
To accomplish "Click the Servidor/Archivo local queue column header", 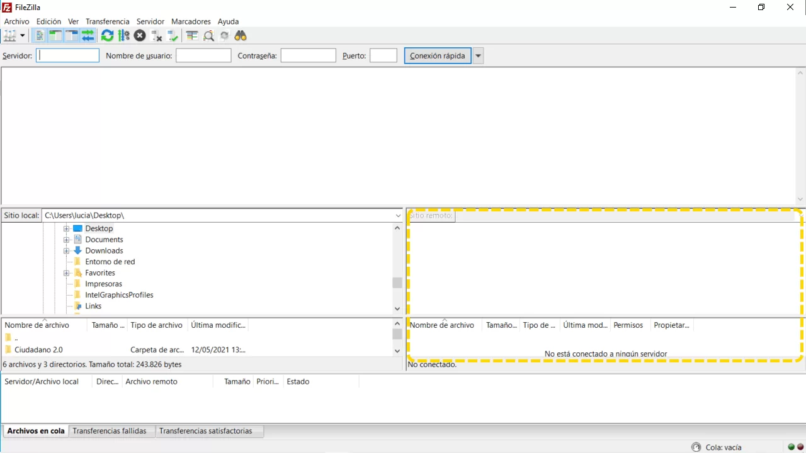I will tap(47, 381).
